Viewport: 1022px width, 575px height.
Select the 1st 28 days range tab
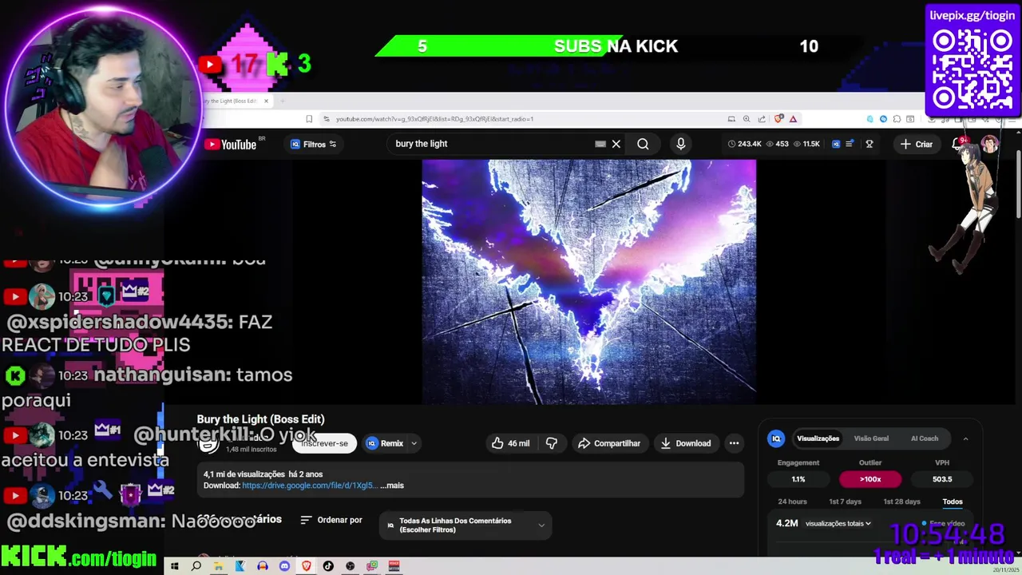point(901,502)
